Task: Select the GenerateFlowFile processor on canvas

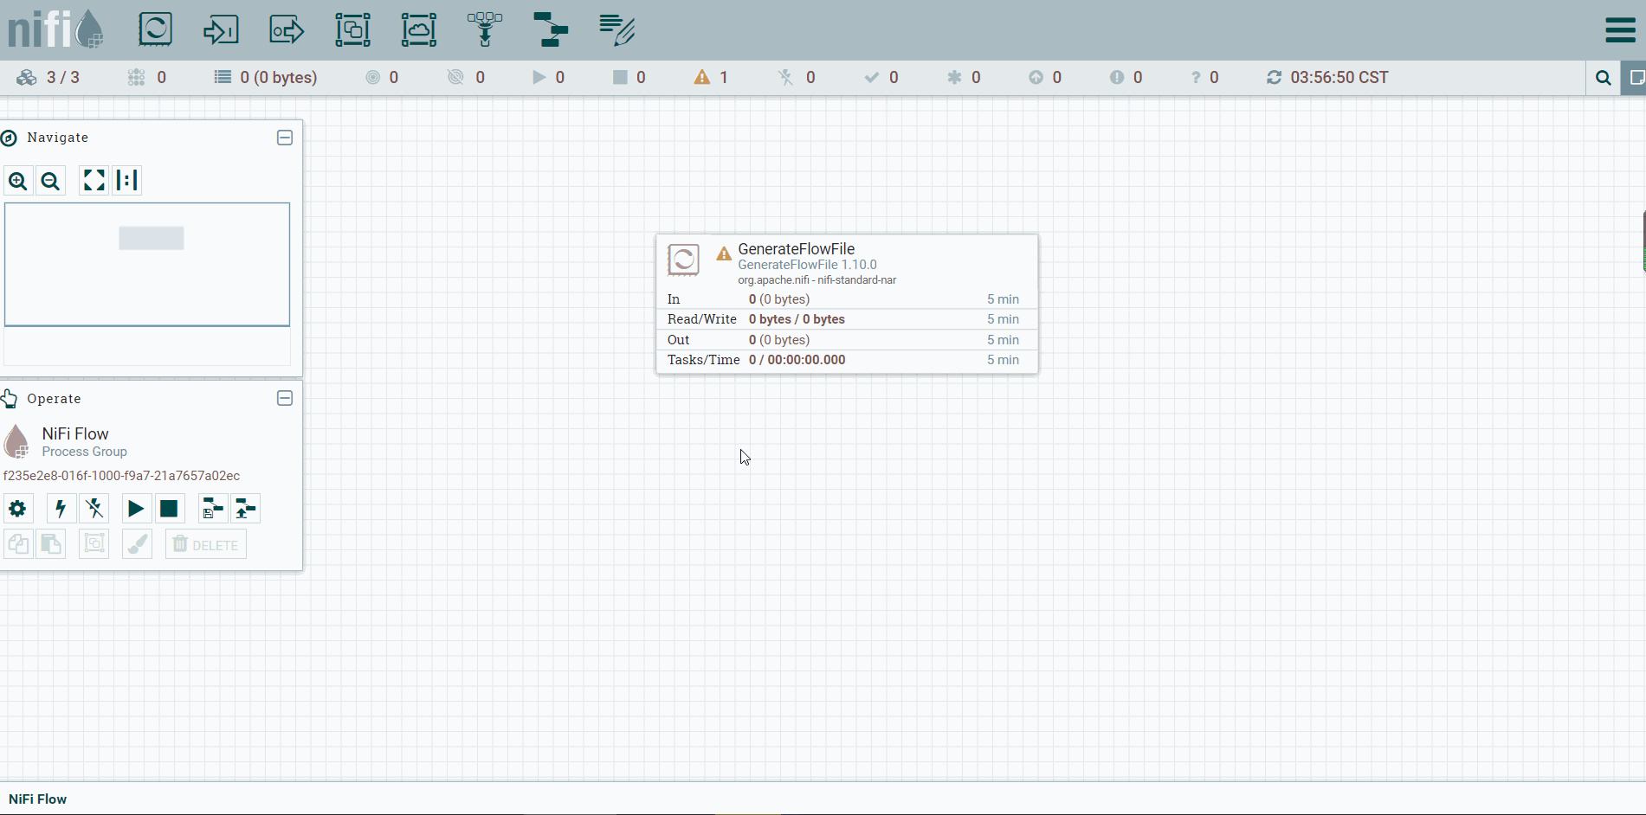Action: 847,304
